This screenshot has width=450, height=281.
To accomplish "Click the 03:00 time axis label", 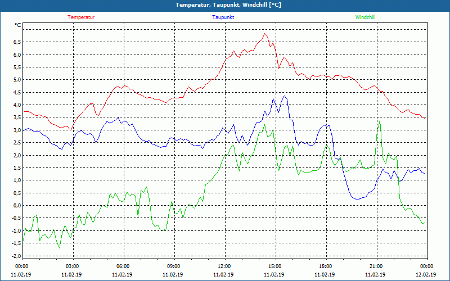I will pos(72,266).
